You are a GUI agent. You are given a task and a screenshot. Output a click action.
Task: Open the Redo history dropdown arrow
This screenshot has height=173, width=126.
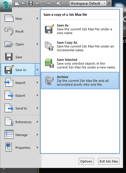[x=53, y=3]
